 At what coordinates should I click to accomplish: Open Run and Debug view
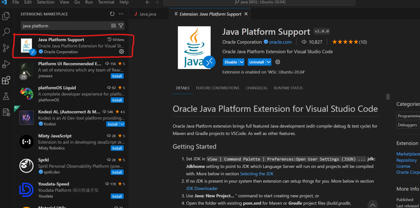pyautogui.click(x=6, y=64)
